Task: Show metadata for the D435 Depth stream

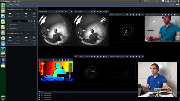Action: (x=53, y=60)
